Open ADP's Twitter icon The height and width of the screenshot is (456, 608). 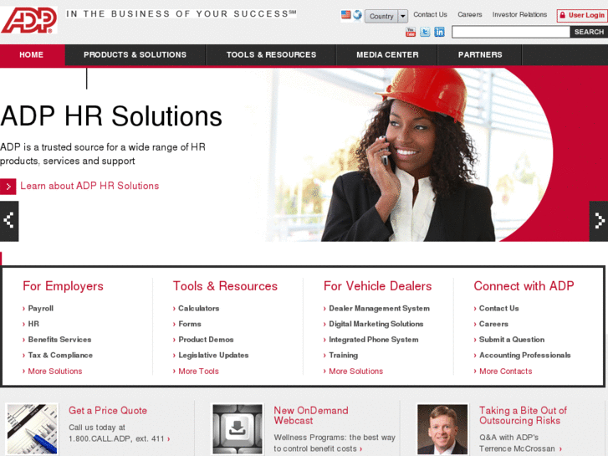tap(425, 32)
